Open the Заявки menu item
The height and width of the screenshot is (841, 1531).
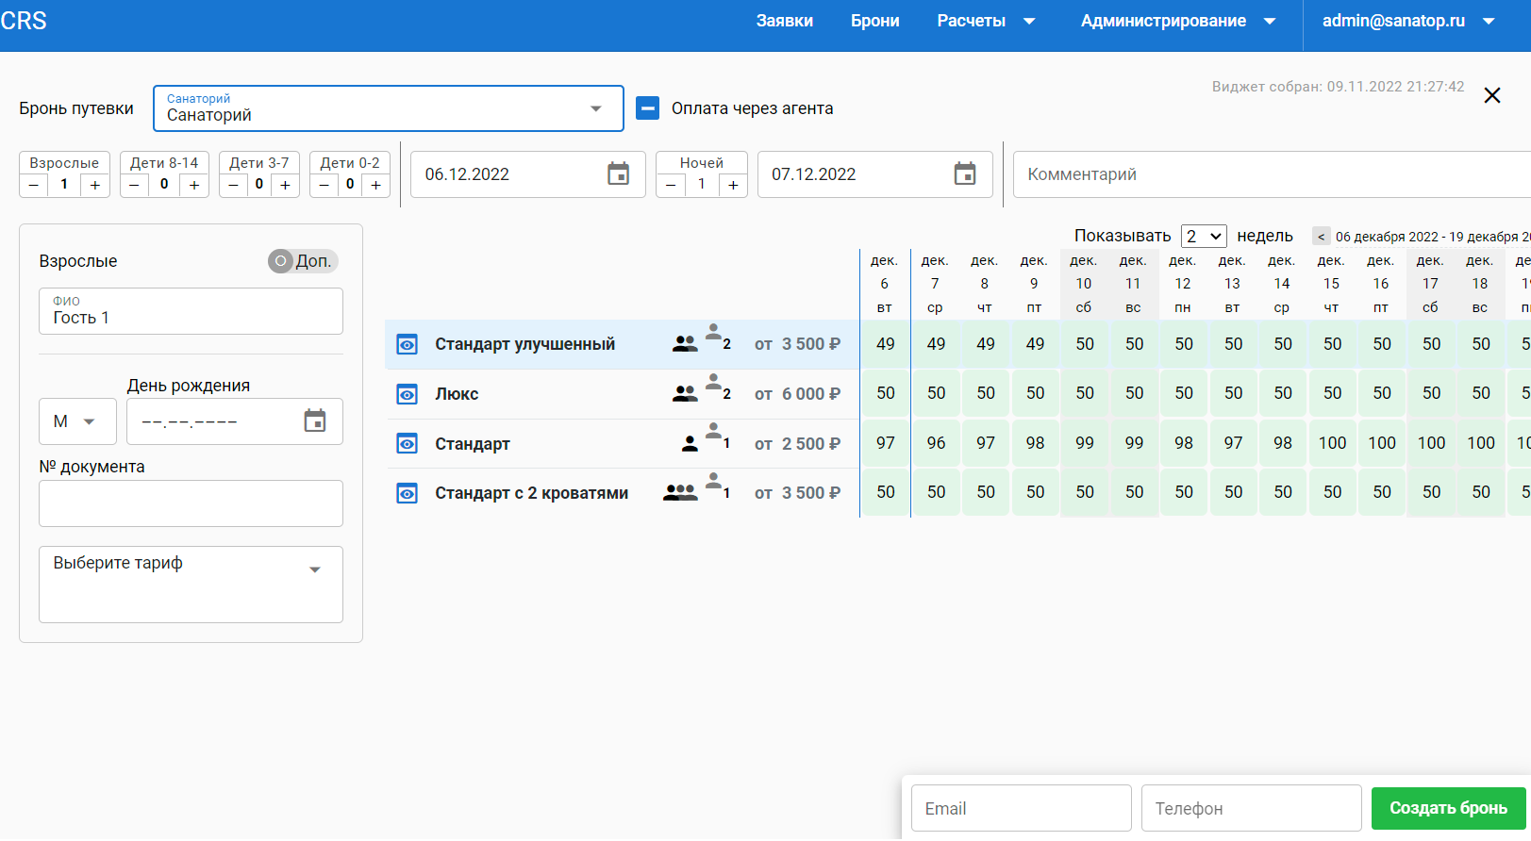click(784, 21)
